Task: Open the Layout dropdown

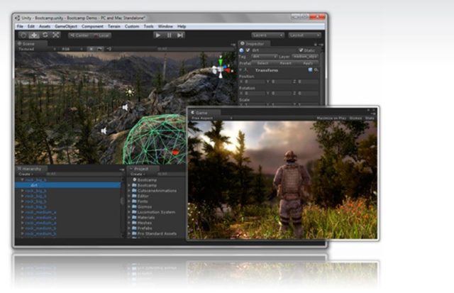Action: (305, 35)
